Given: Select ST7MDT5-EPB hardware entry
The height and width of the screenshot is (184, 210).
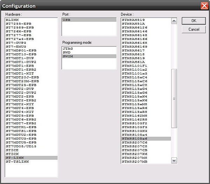Looking at the screenshot, I should click(31, 116).
